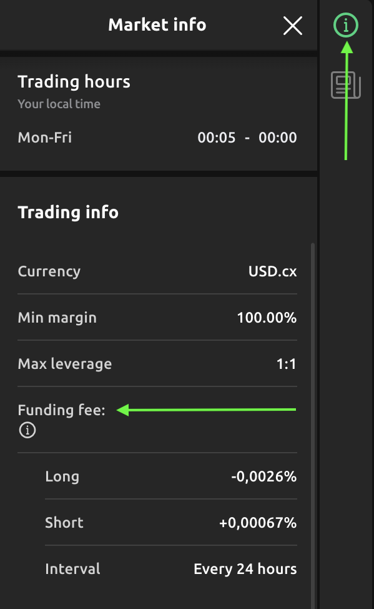This screenshot has width=374, height=609.
Task: Select the Trading hours heading
Action: coord(74,82)
